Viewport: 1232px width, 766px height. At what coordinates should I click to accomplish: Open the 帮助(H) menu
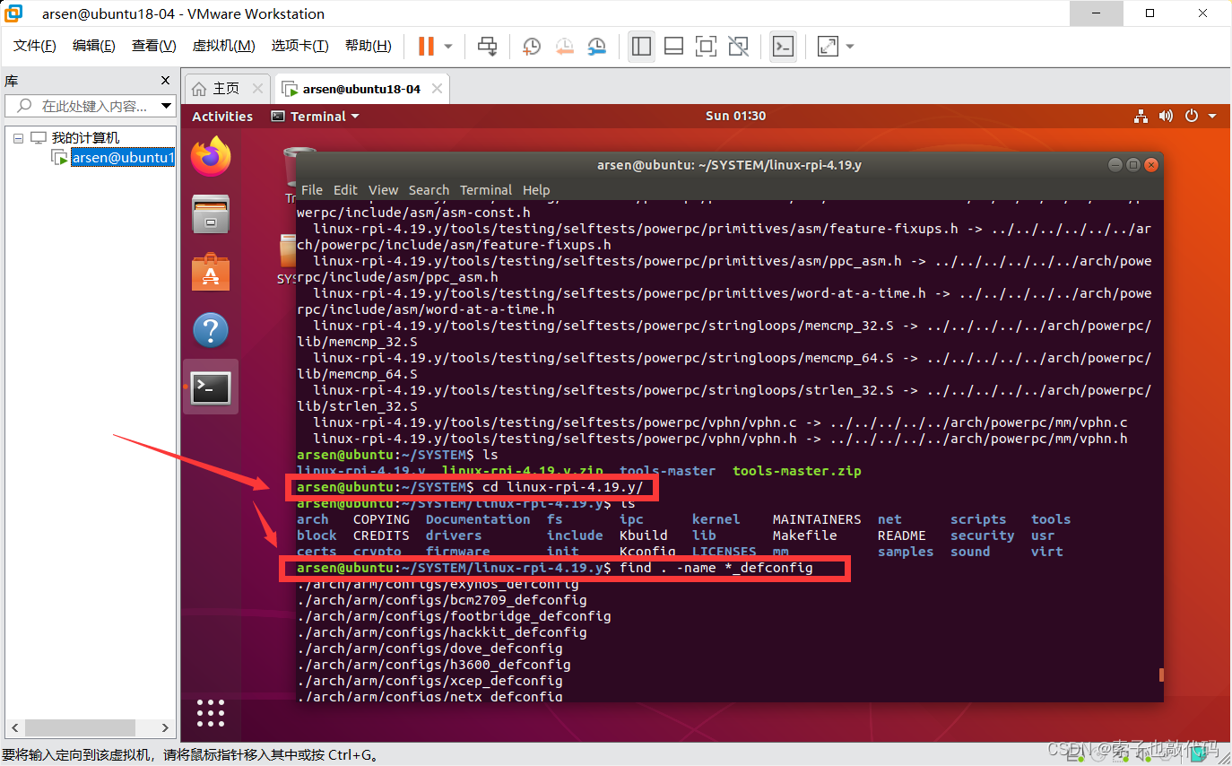[x=368, y=46]
